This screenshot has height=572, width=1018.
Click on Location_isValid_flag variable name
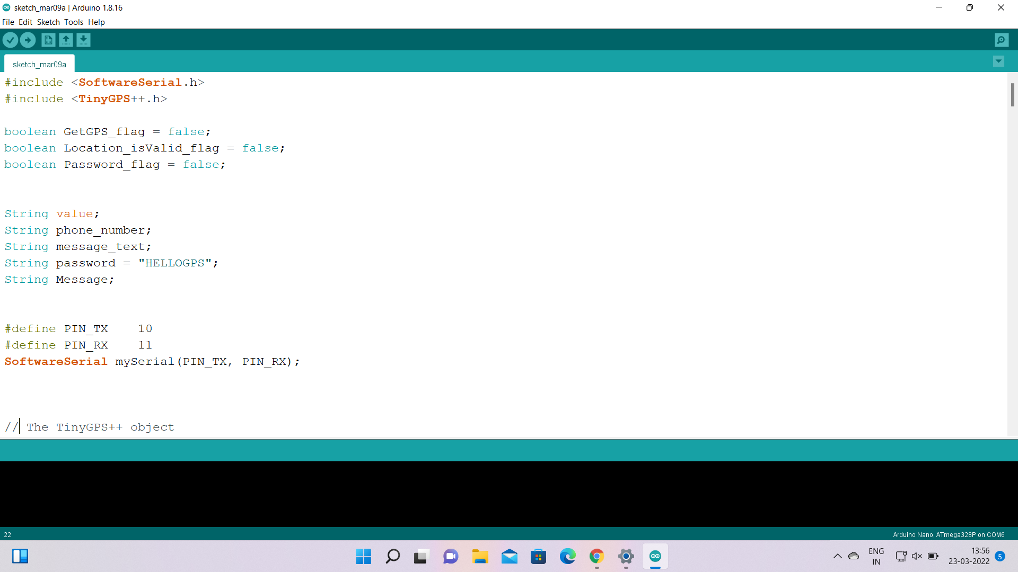tap(142, 148)
